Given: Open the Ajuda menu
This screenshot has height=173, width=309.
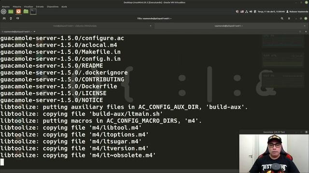Looking at the screenshot, I should 64,7.
